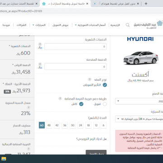Choose 18 months duration
Viewport: 163px width, 163px height.
88,125
